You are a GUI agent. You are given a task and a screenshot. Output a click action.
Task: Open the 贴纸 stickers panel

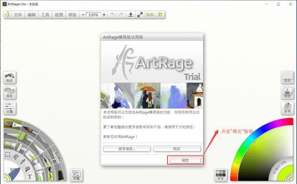(10, 78)
